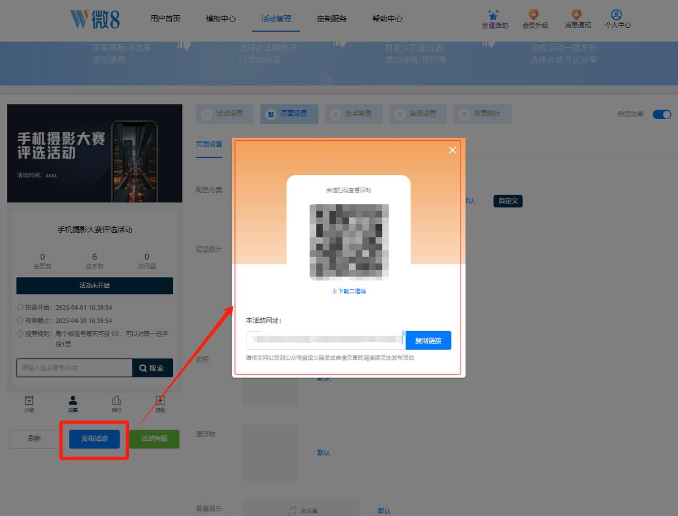
Task: Click the 搜索 button
Action: tap(153, 368)
